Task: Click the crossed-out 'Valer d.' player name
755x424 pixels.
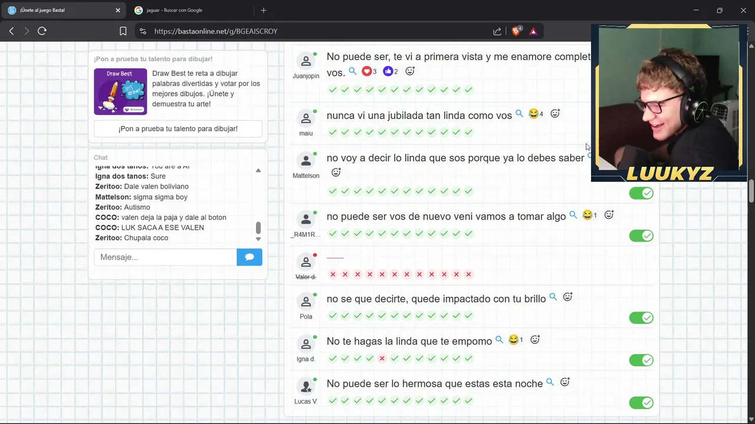Action: click(x=306, y=277)
